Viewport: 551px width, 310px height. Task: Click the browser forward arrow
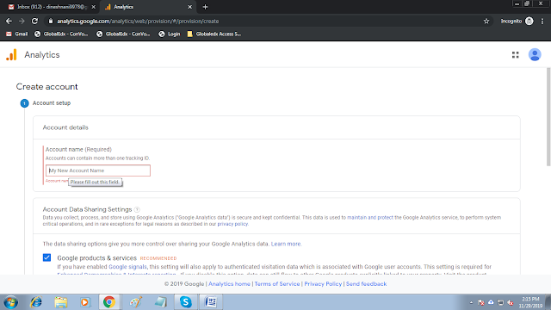coord(22,21)
